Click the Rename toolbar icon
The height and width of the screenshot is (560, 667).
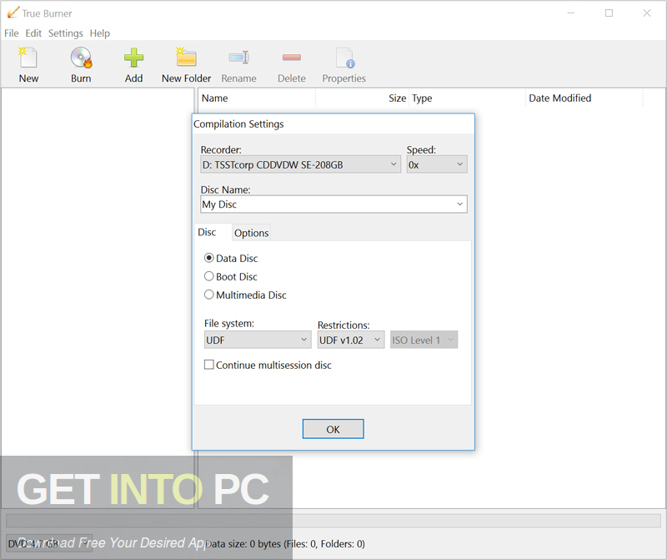point(238,58)
